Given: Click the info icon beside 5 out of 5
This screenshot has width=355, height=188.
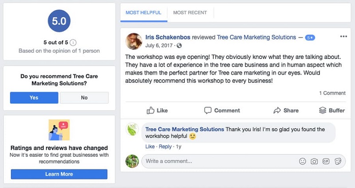Looking at the screenshot, I should click(x=73, y=42).
